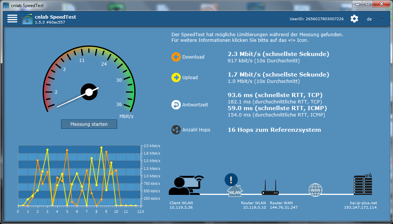Click the Anzahl Hops share icon
393x224 pixels.
(176, 130)
